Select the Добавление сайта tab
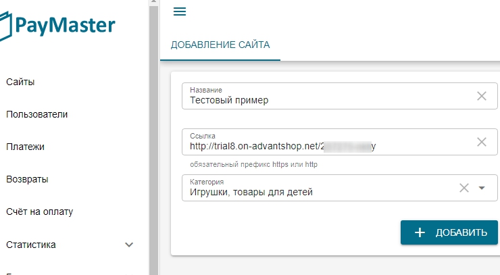The image size is (500, 275). 220,45
